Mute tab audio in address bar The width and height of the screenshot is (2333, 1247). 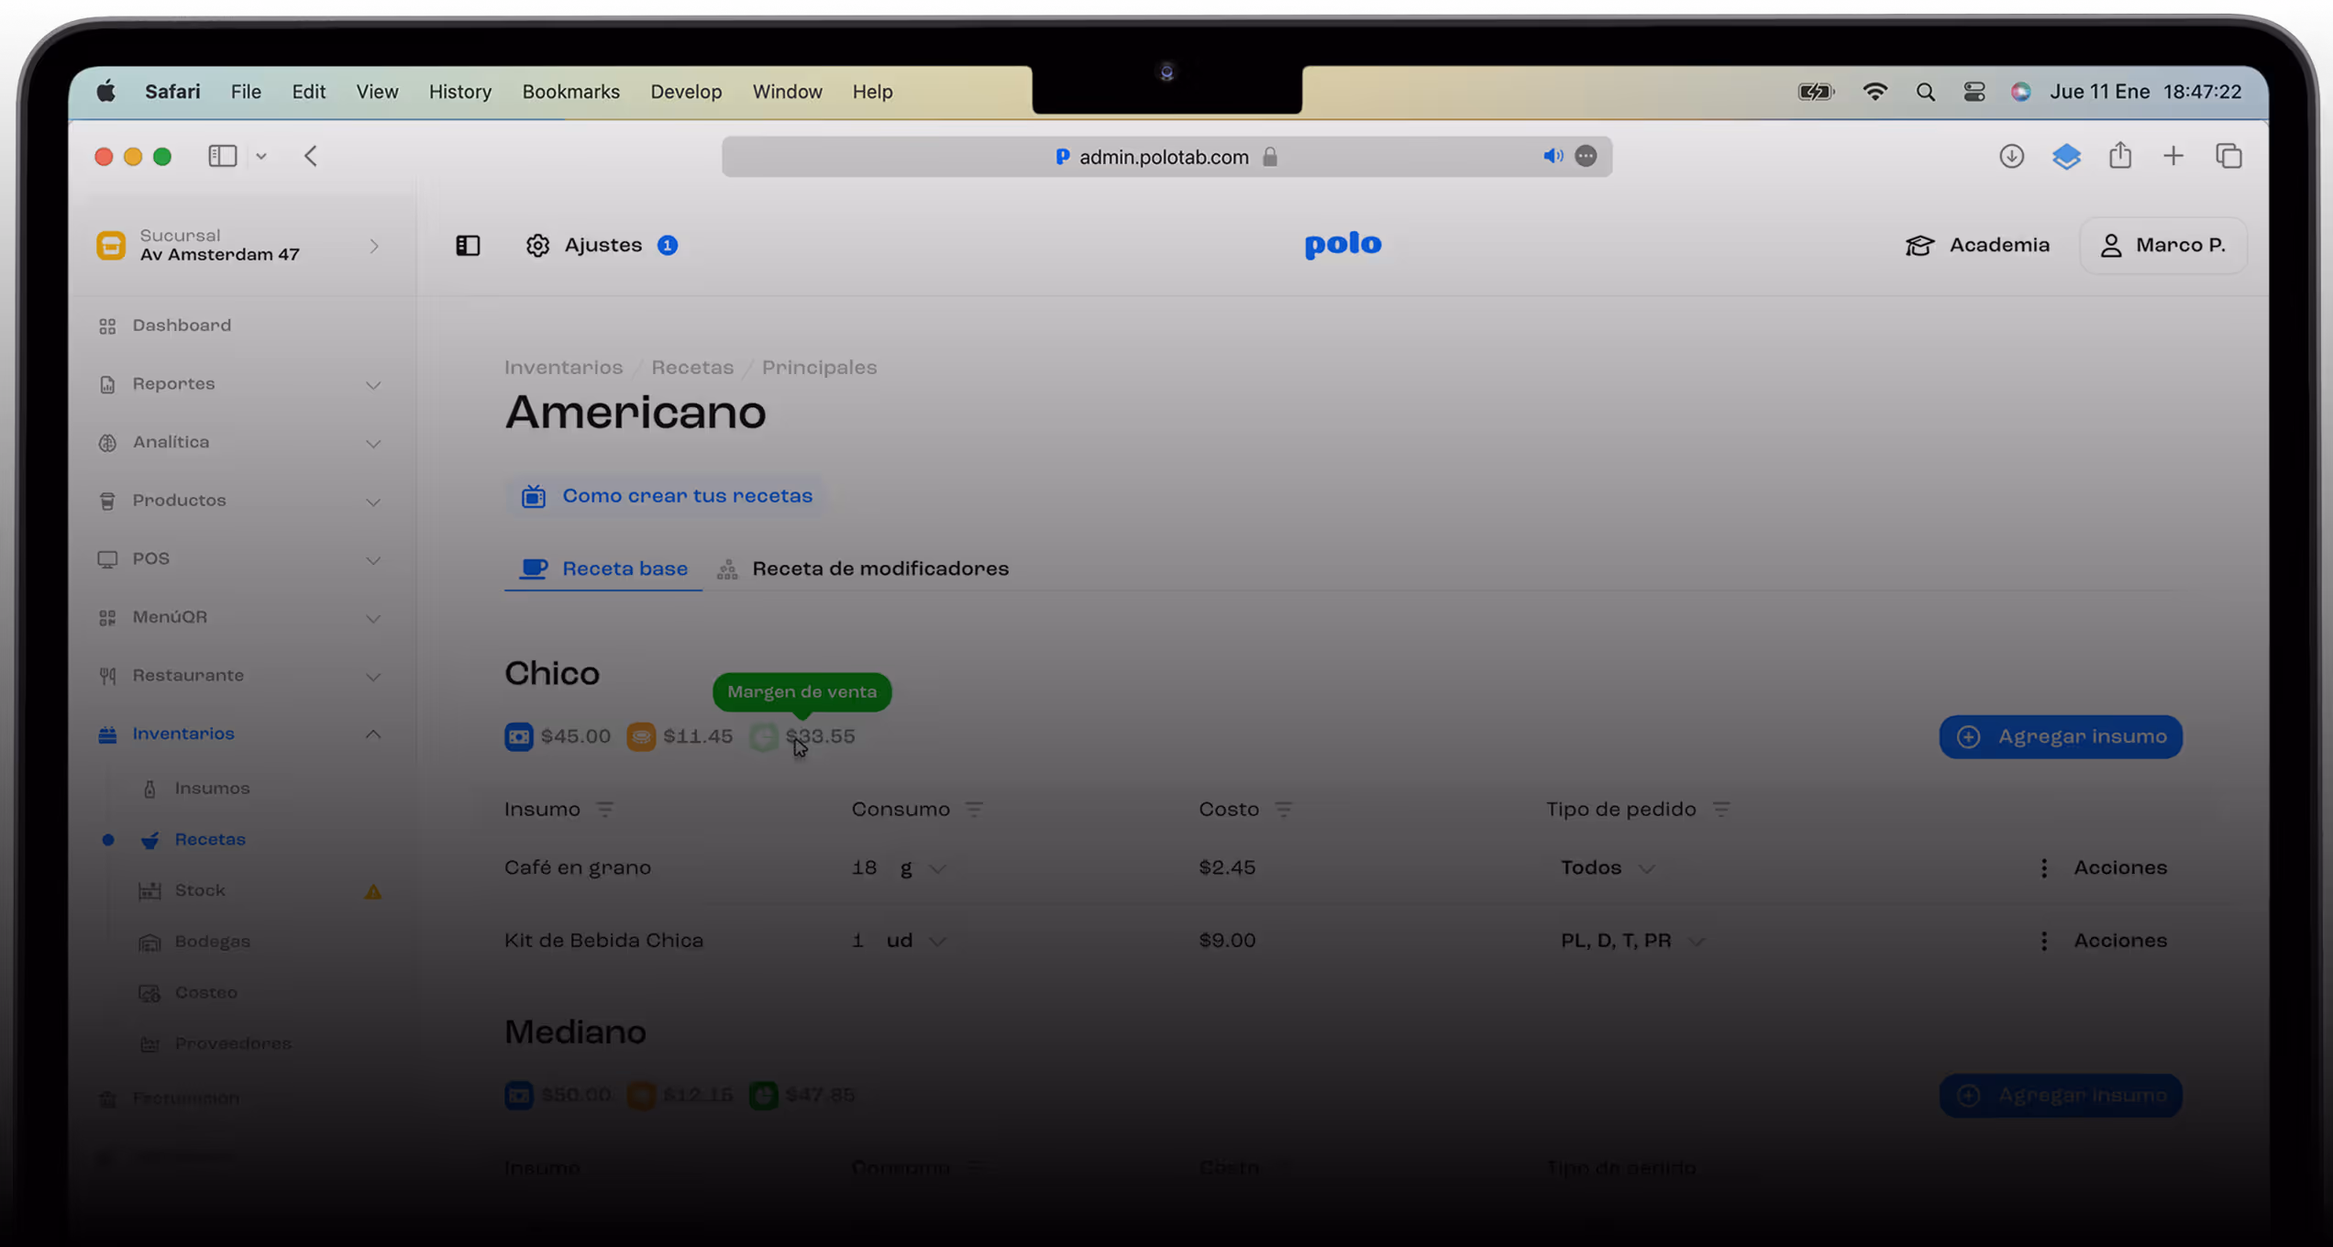[x=1552, y=157]
